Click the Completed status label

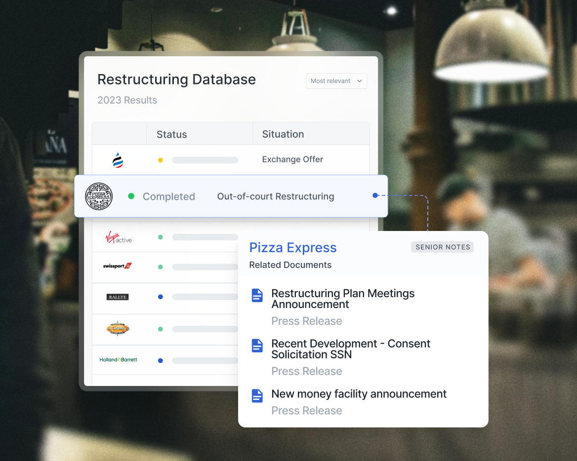pos(169,196)
